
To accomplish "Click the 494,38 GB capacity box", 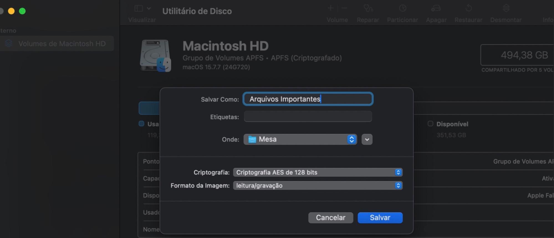I will [518, 55].
